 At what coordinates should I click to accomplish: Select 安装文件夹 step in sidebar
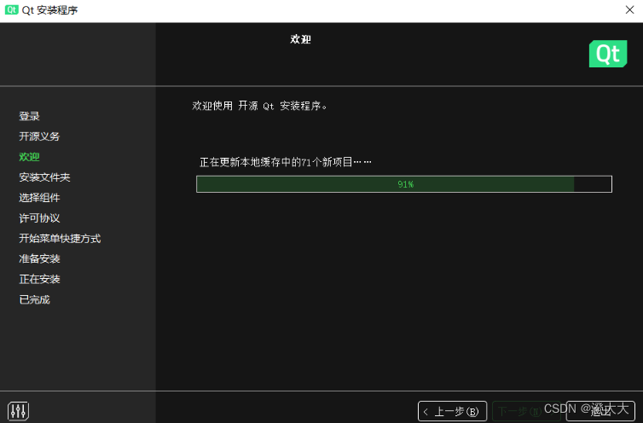tap(44, 177)
